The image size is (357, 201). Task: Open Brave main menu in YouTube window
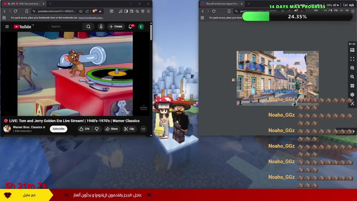148,11
